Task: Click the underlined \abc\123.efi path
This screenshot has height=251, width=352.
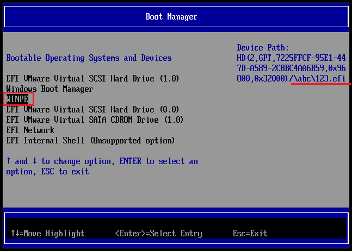Action: pyautogui.click(x=319, y=79)
